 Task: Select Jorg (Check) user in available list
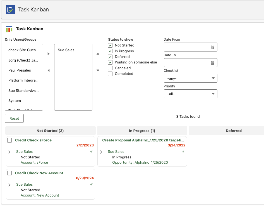tap(24, 60)
